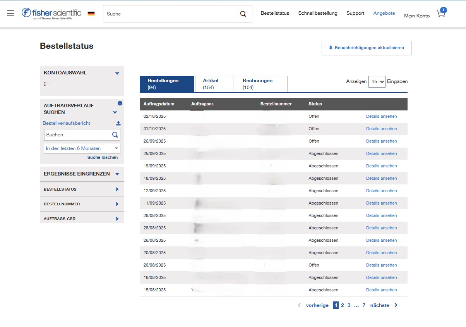466x327 pixels.
Task: Switch to the Artikel tab
Action: click(x=214, y=84)
